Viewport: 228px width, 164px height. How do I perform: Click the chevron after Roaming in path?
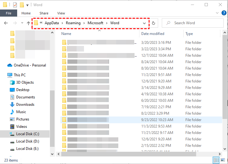[84, 23]
